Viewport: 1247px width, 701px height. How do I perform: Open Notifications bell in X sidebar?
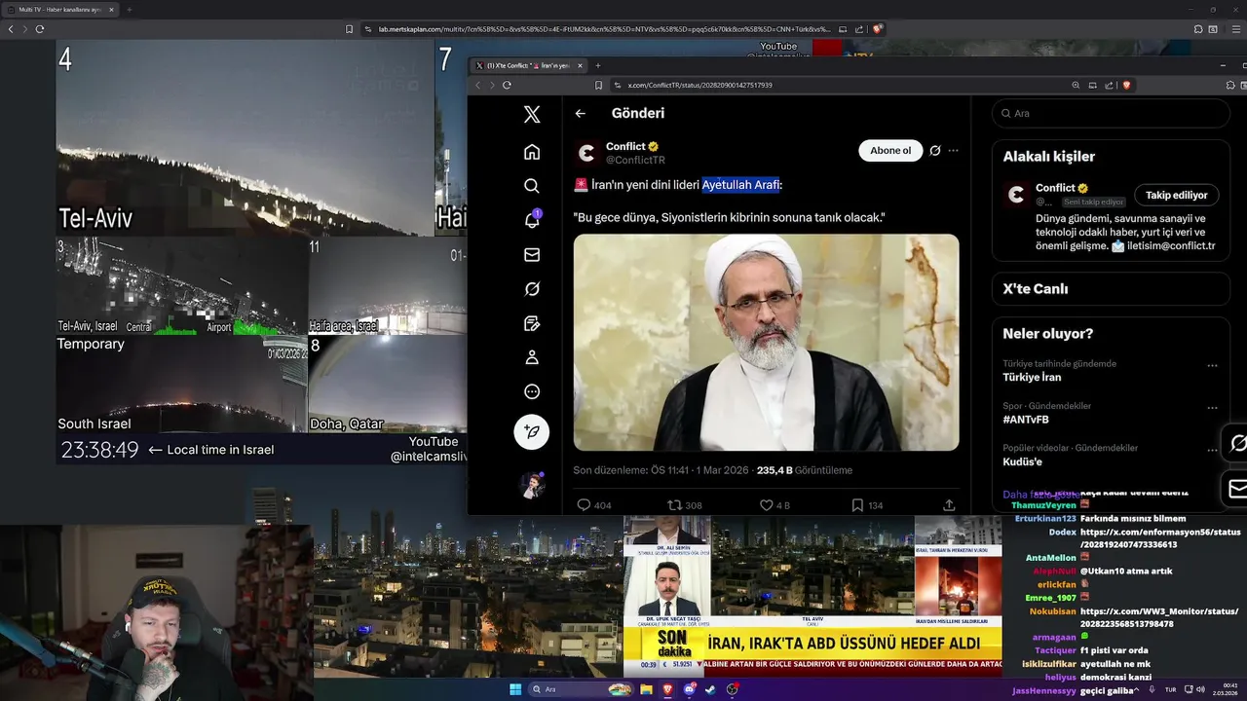click(x=531, y=220)
